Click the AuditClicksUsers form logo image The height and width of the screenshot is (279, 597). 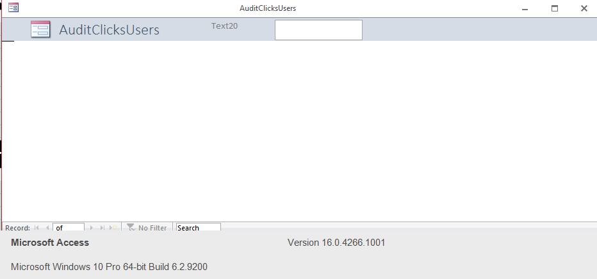[x=40, y=29]
